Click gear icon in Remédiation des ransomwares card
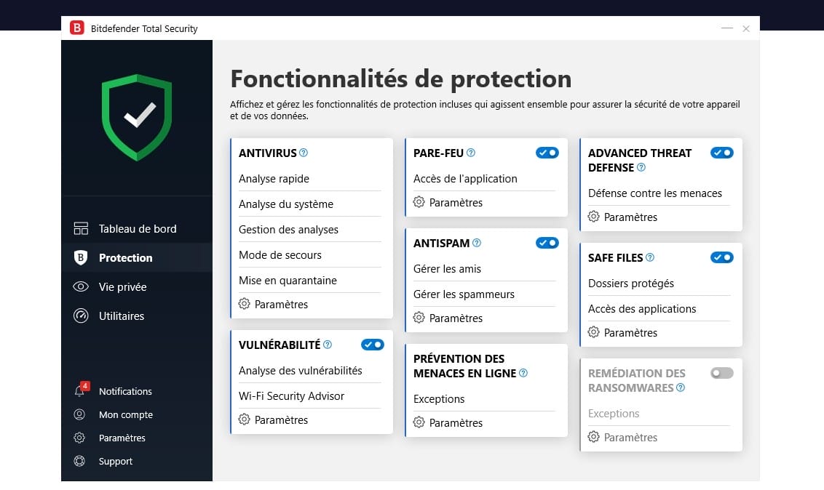The image size is (824, 490). coord(593,437)
